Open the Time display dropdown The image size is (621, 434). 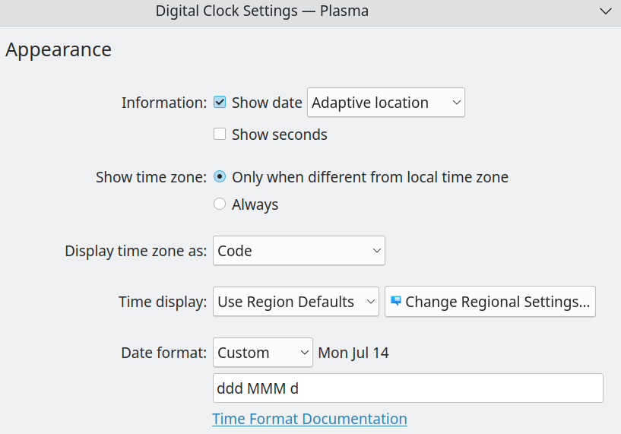(296, 302)
